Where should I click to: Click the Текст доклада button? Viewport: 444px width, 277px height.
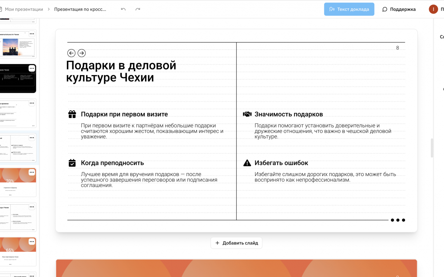349,9
